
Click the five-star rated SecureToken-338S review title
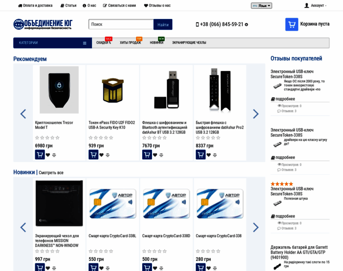click(292, 192)
